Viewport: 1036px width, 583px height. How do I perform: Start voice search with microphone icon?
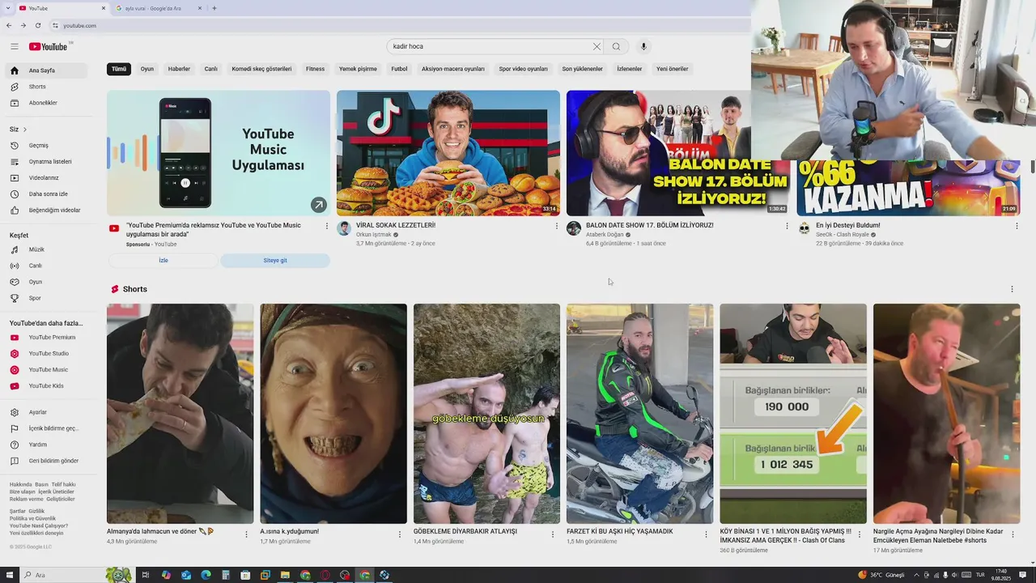point(643,46)
